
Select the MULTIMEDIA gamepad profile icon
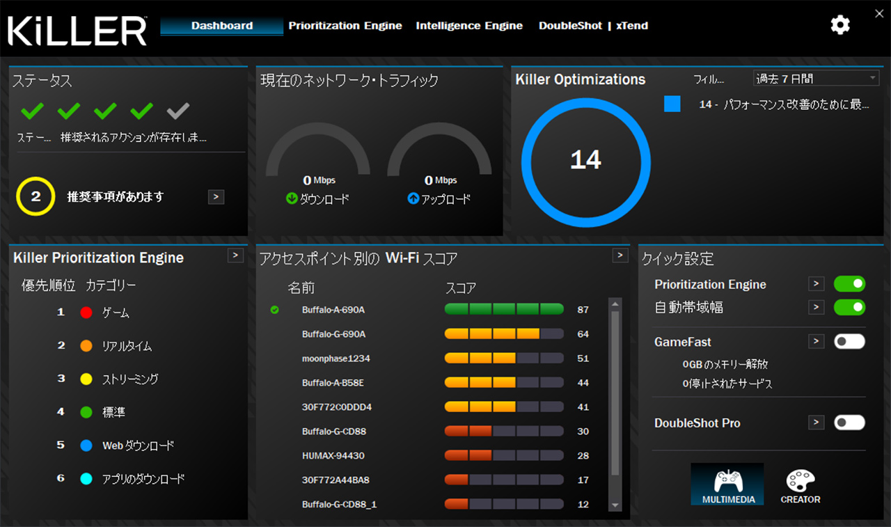tap(727, 484)
